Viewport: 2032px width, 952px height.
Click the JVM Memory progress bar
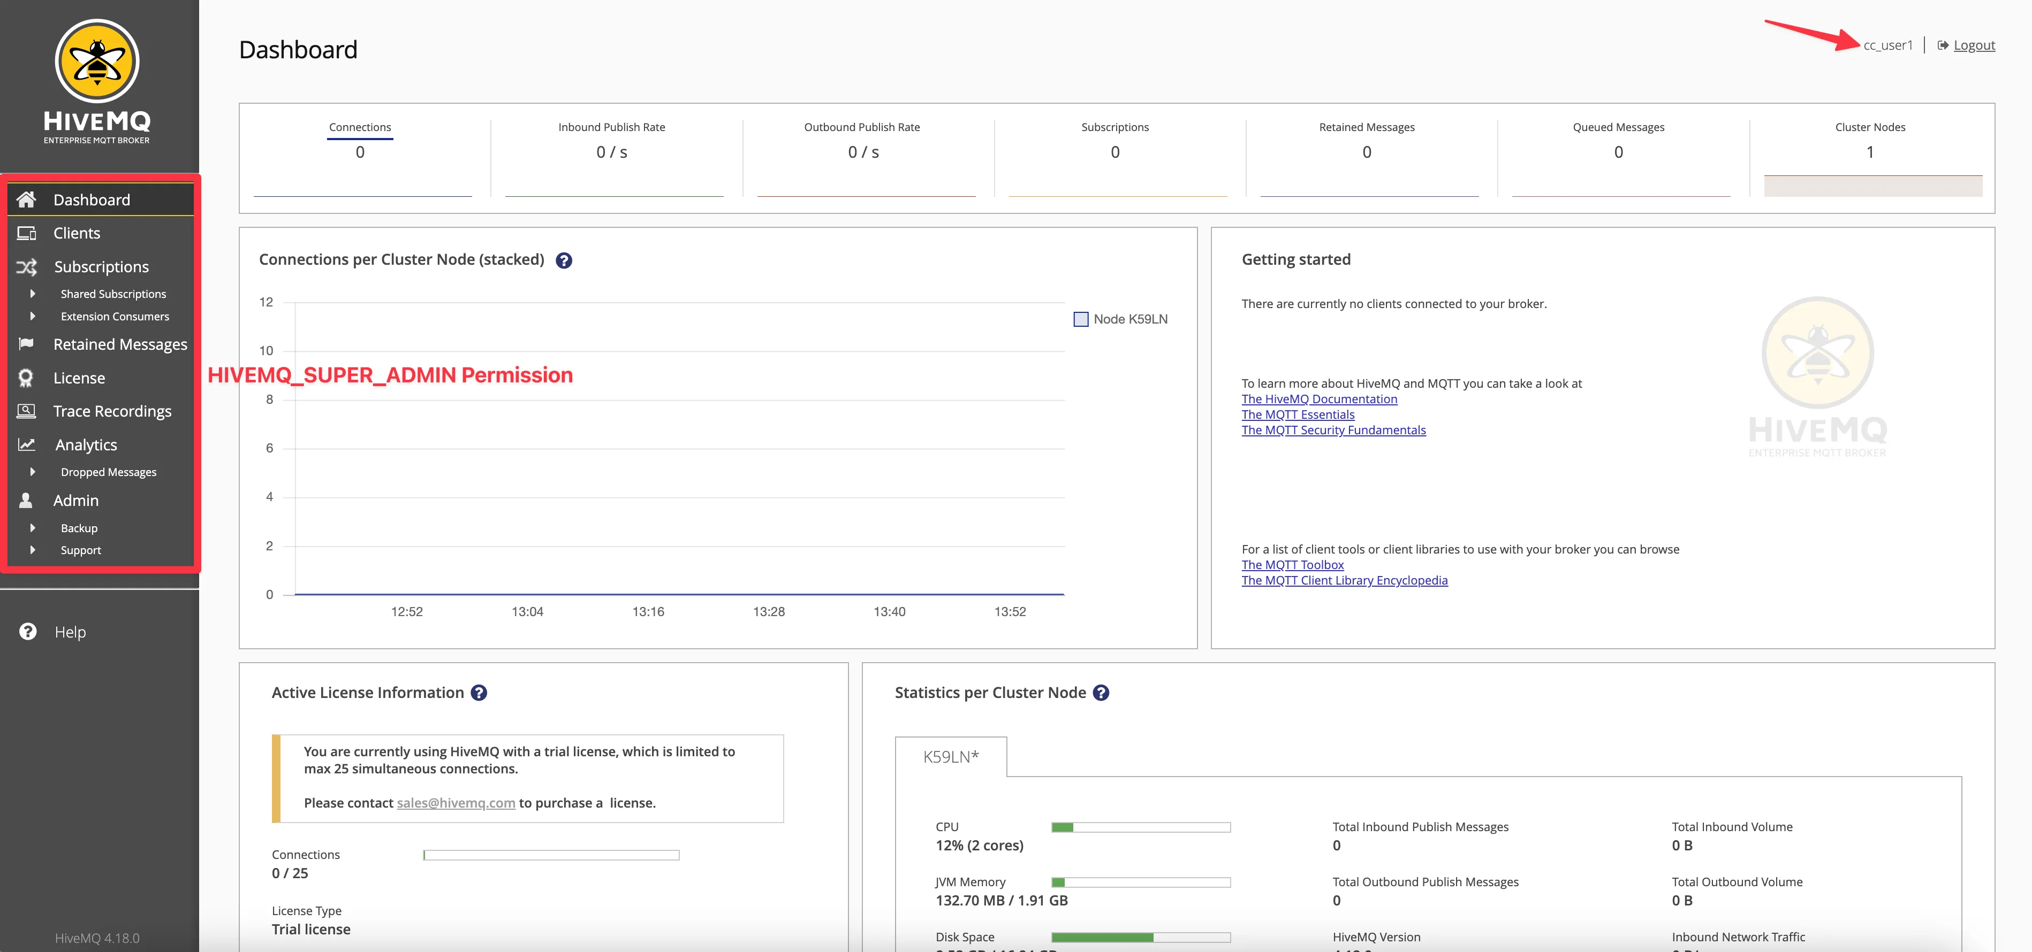(1141, 882)
